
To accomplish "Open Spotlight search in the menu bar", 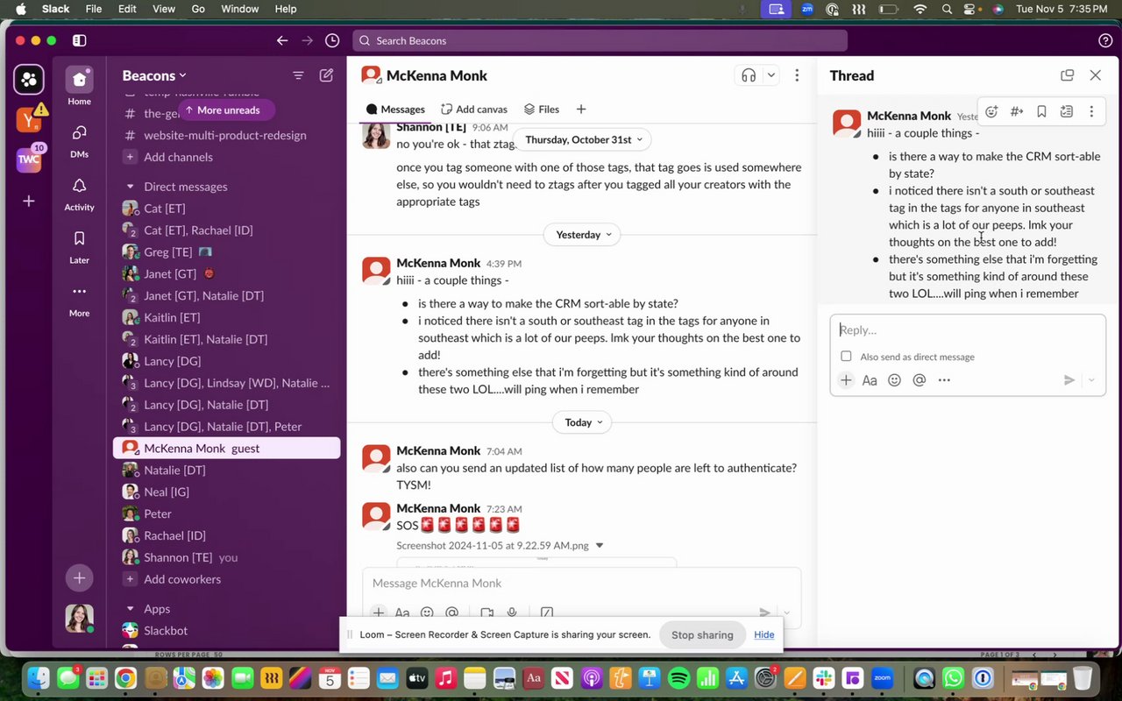I will [x=947, y=9].
